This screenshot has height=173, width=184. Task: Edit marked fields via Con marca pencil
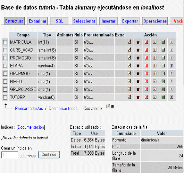[108, 106]
